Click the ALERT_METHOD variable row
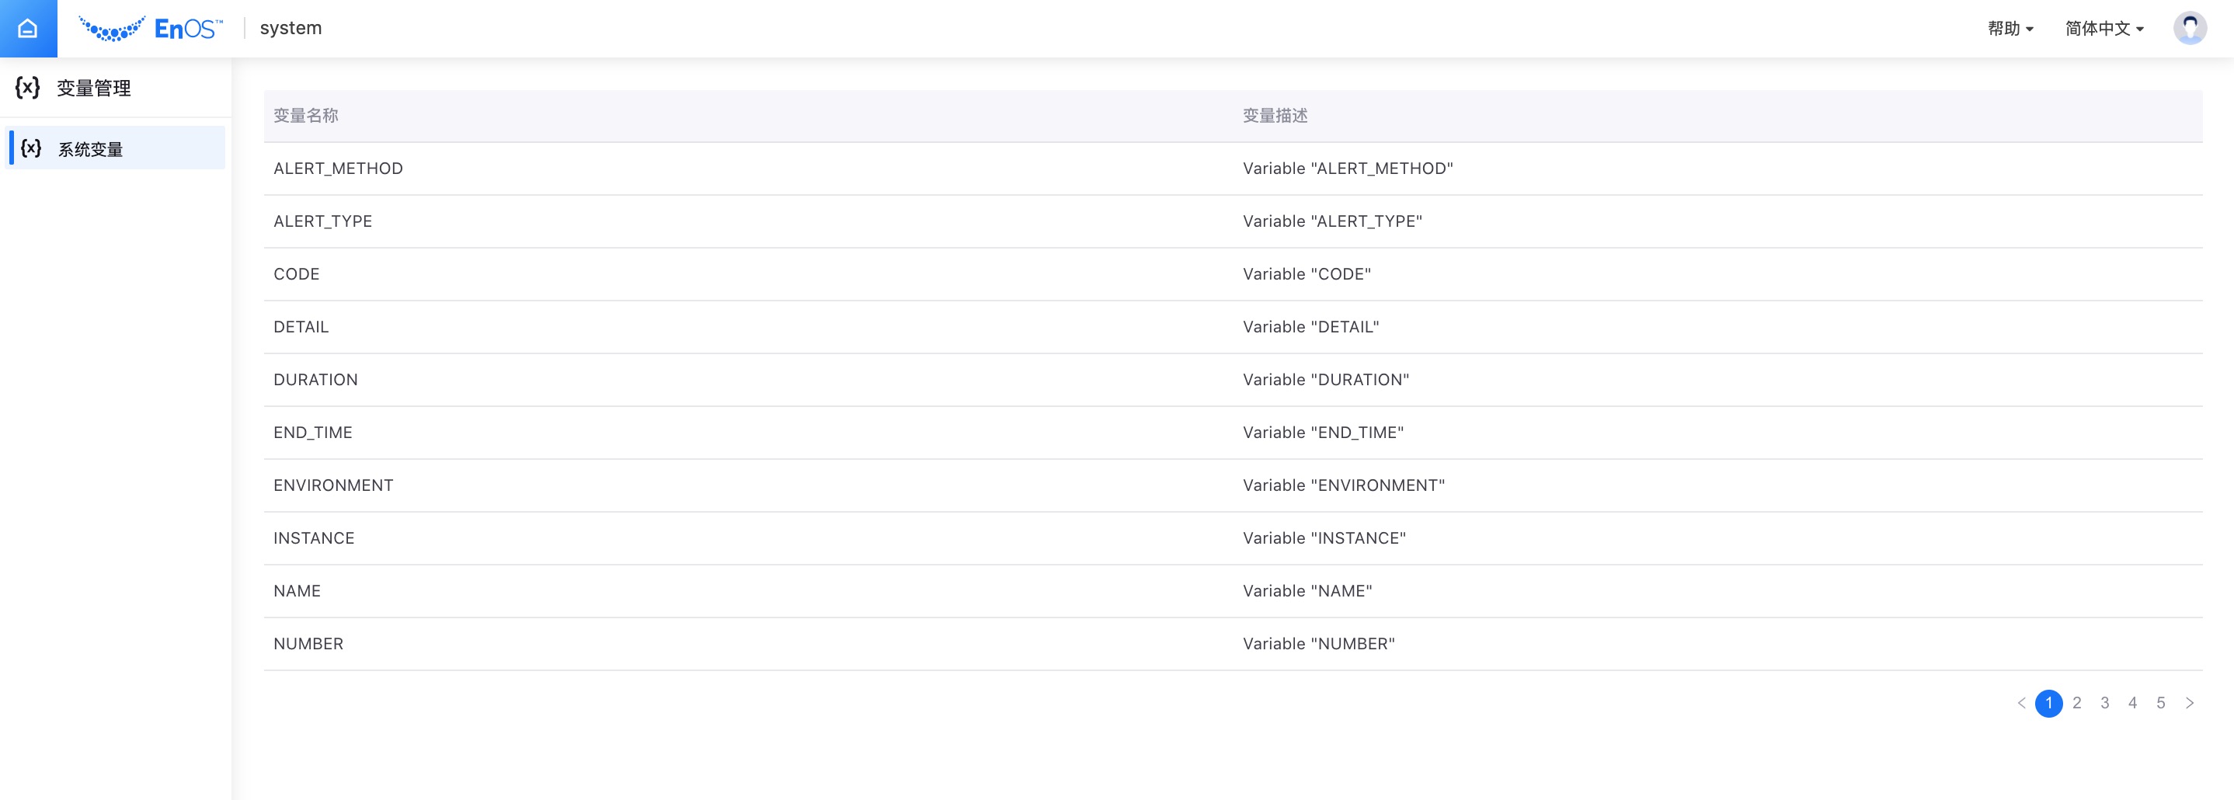This screenshot has height=800, width=2234. pyautogui.click(x=338, y=168)
